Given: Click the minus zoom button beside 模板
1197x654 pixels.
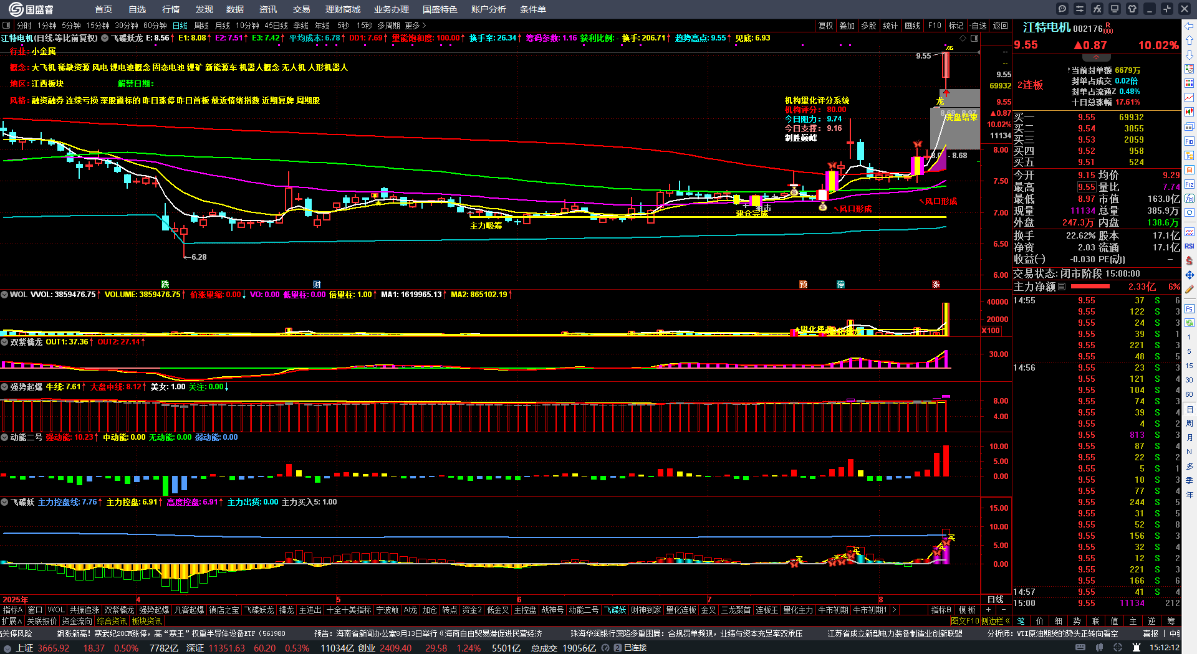Looking at the screenshot, I should click(x=1004, y=610).
